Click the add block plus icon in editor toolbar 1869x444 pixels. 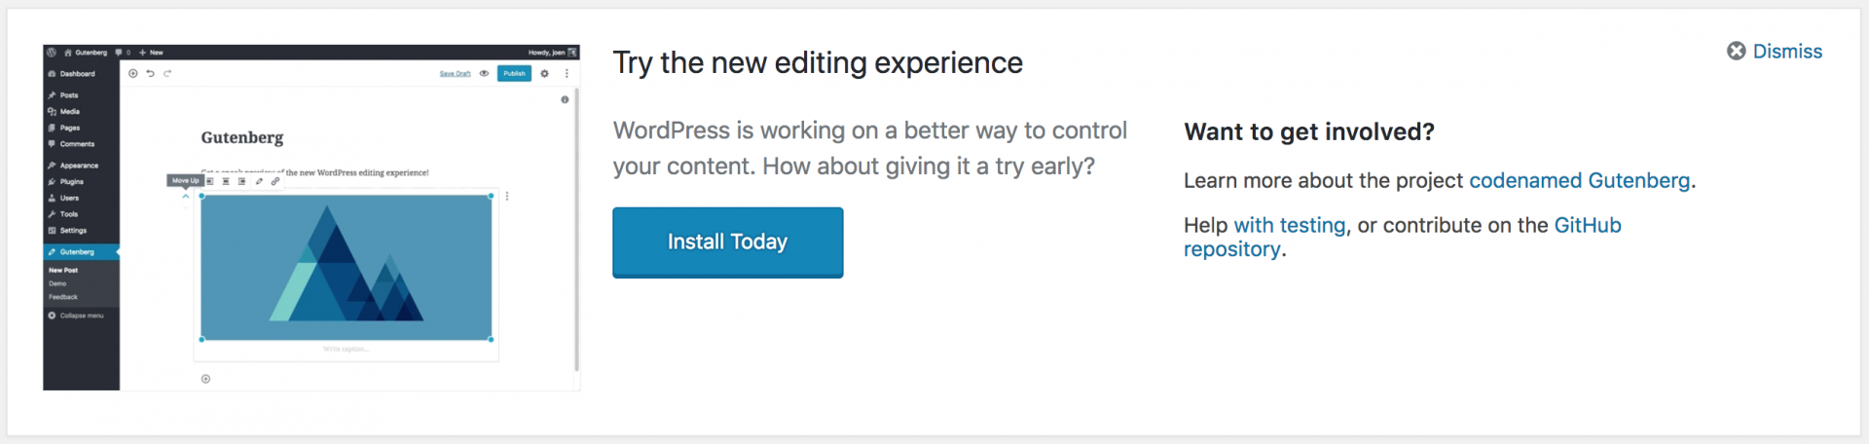[133, 74]
